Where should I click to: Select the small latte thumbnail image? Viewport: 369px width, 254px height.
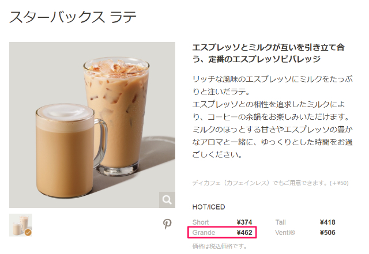21,225
